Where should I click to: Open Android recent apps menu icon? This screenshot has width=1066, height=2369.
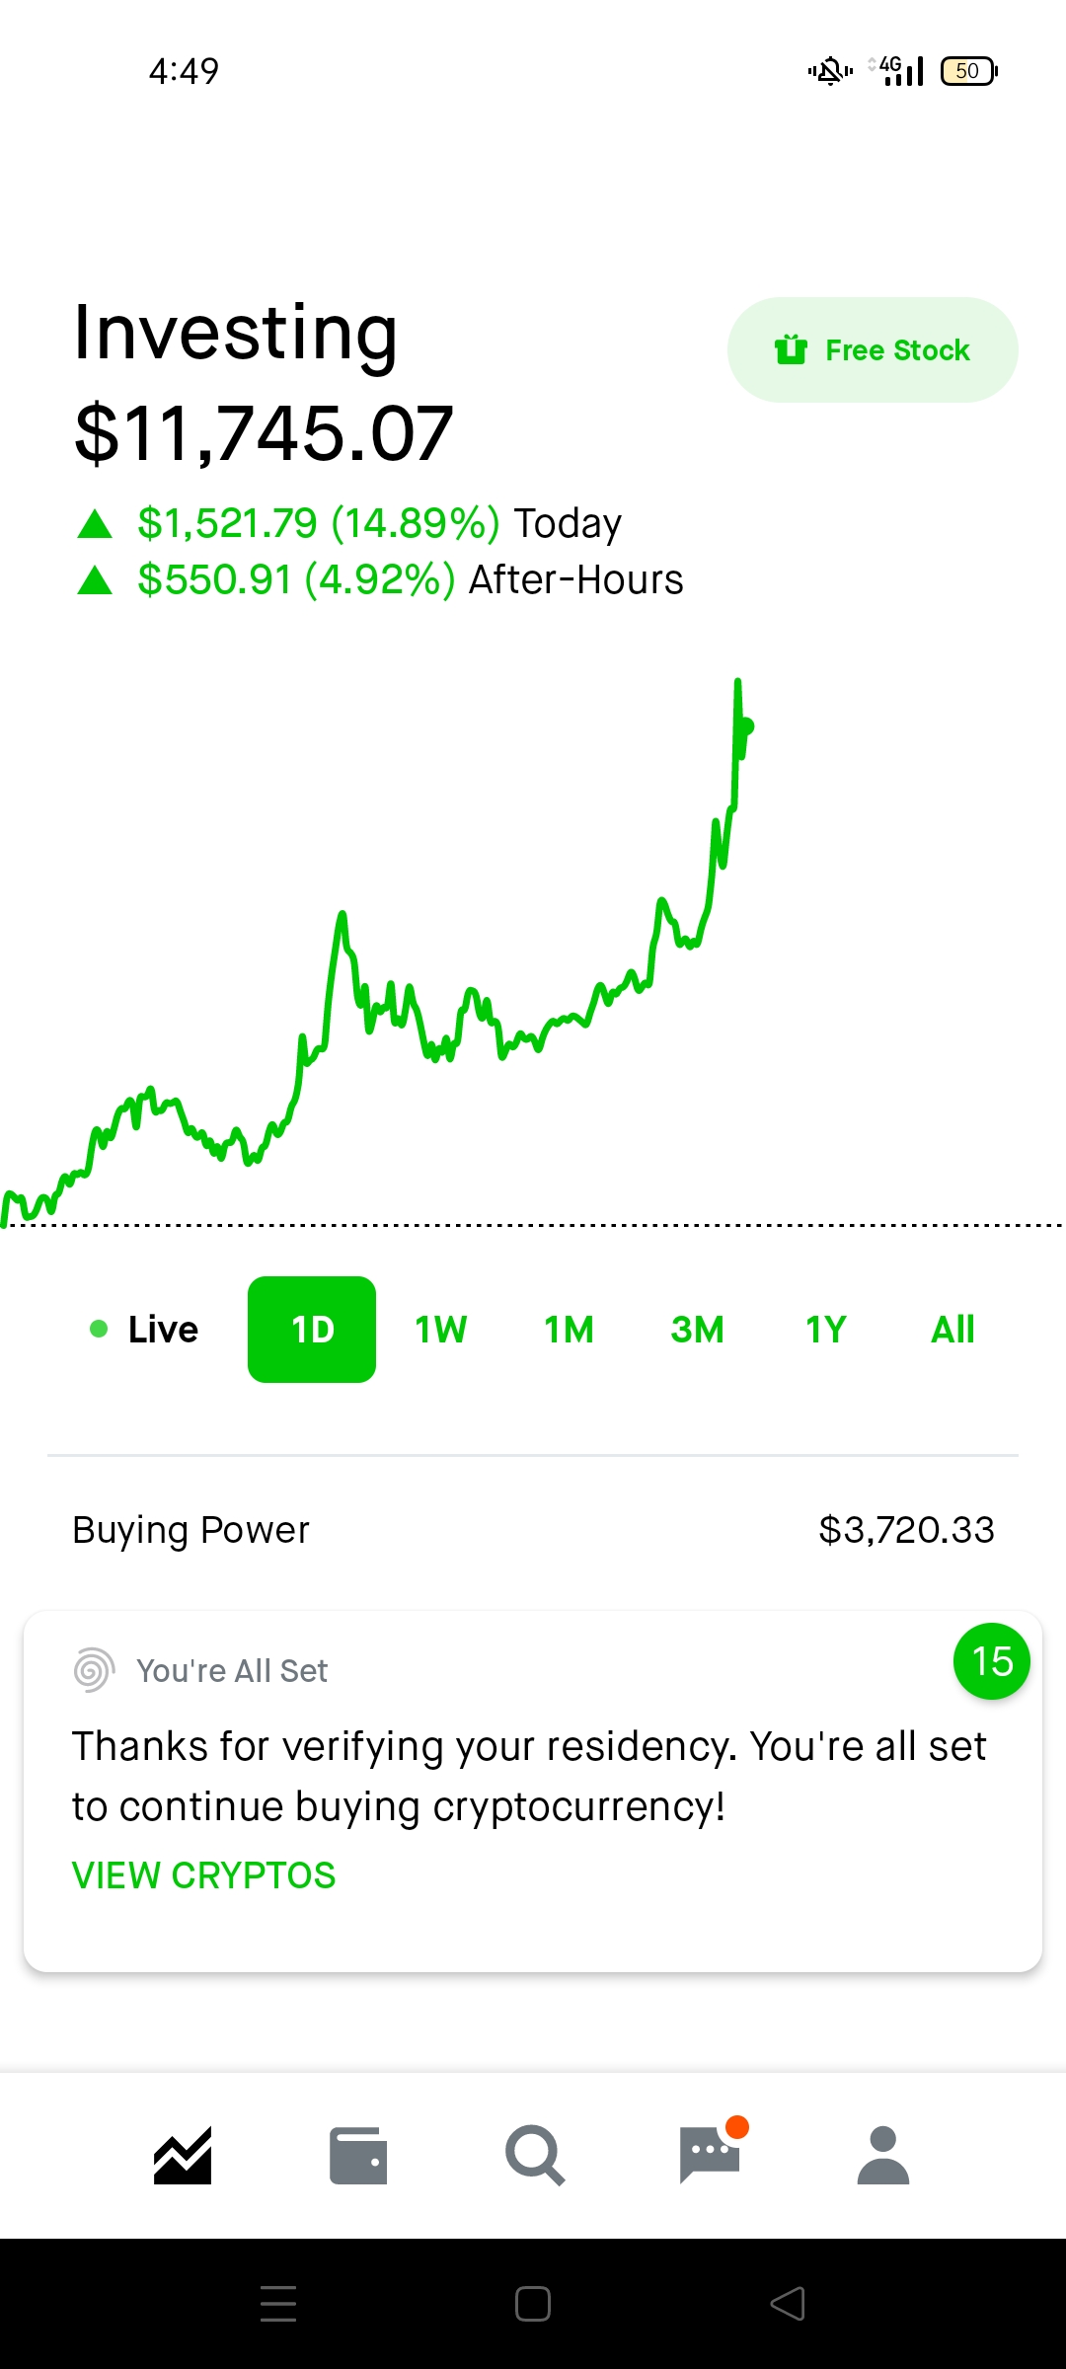coord(278,2304)
